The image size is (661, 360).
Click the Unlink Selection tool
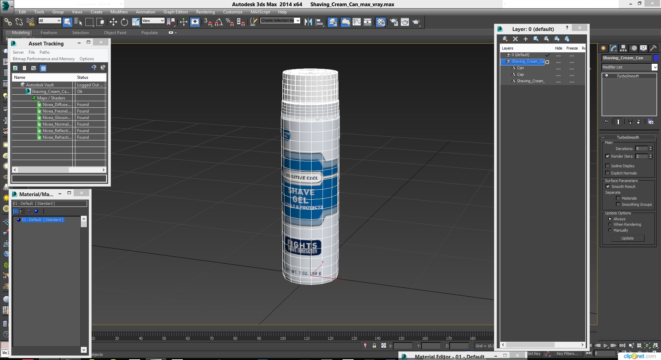pyautogui.click(x=19, y=22)
